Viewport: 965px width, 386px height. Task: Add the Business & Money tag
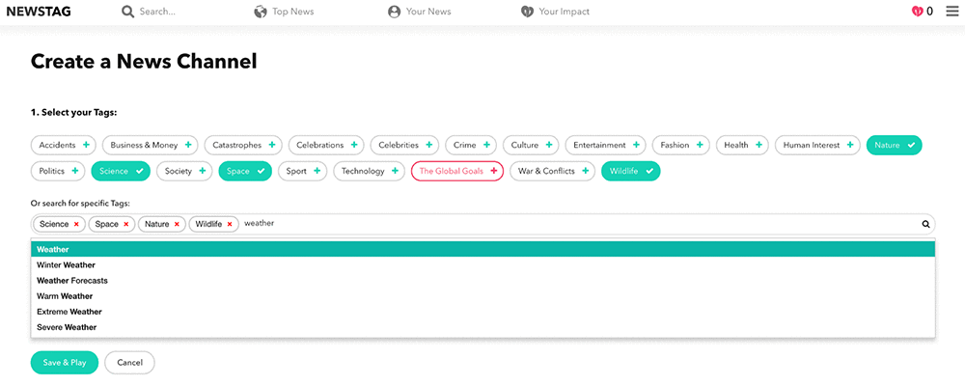151,146
